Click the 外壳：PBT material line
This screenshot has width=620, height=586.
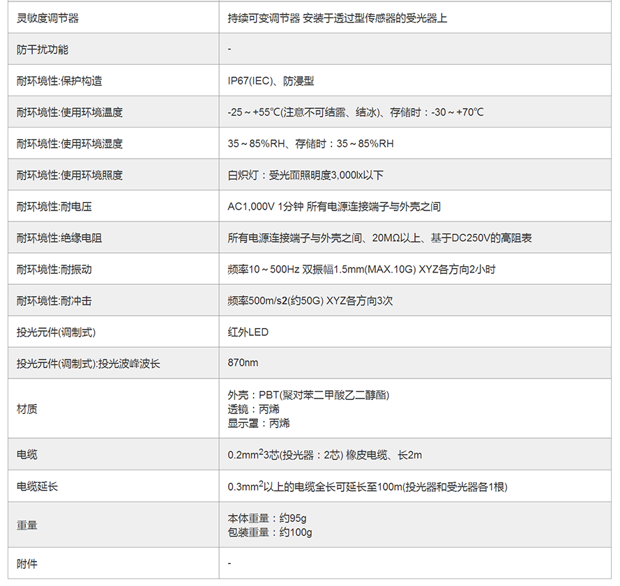click(x=308, y=395)
